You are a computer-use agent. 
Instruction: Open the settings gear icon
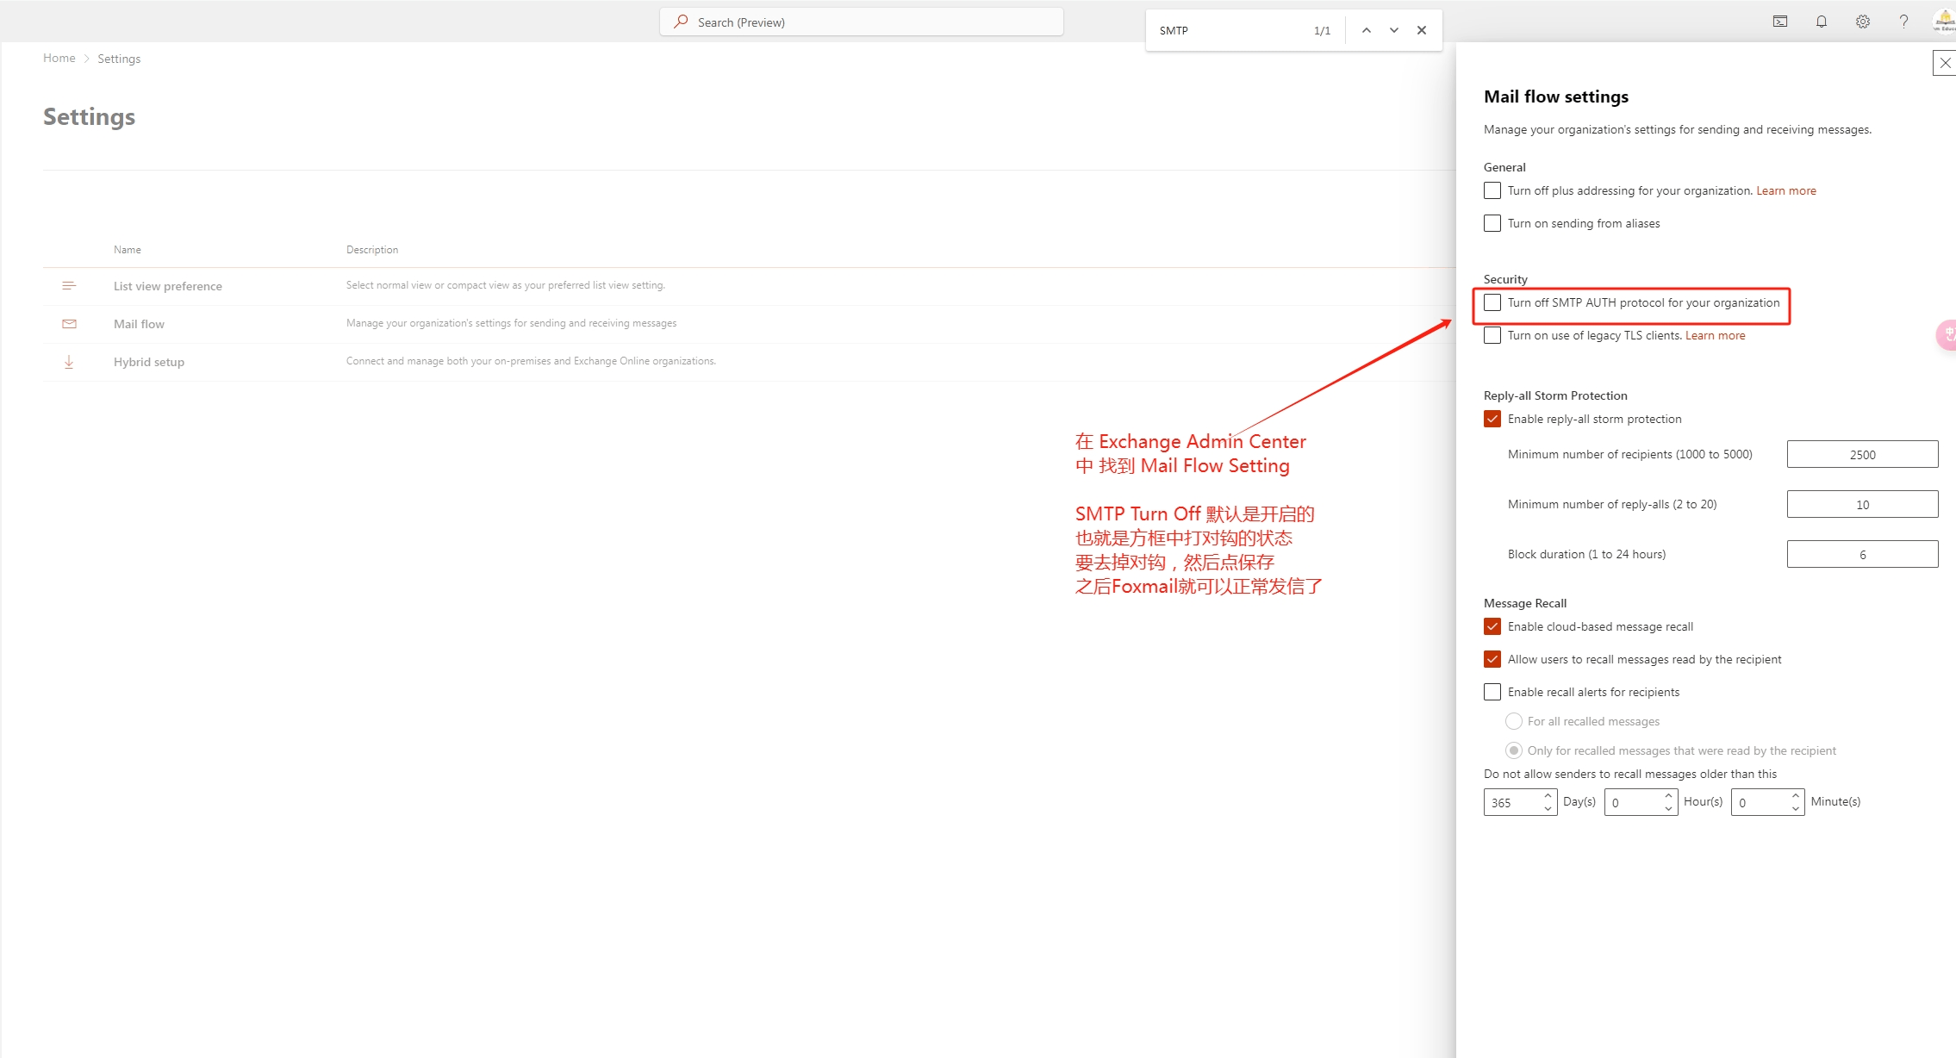(x=1862, y=21)
